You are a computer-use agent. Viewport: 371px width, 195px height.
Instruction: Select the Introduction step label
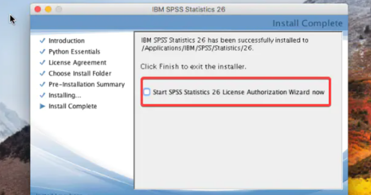(66, 41)
